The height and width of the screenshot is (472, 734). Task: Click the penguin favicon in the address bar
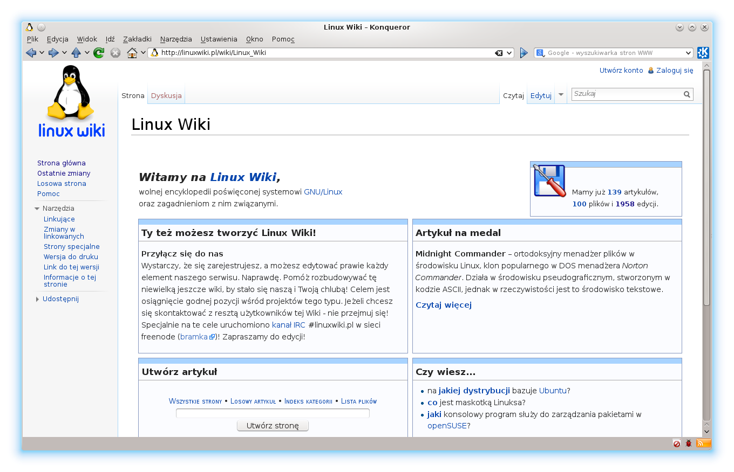(x=154, y=53)
